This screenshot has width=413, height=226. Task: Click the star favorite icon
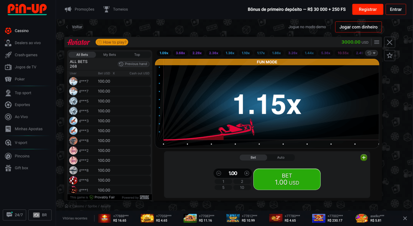pyautogui.click(x=390, y=56)
